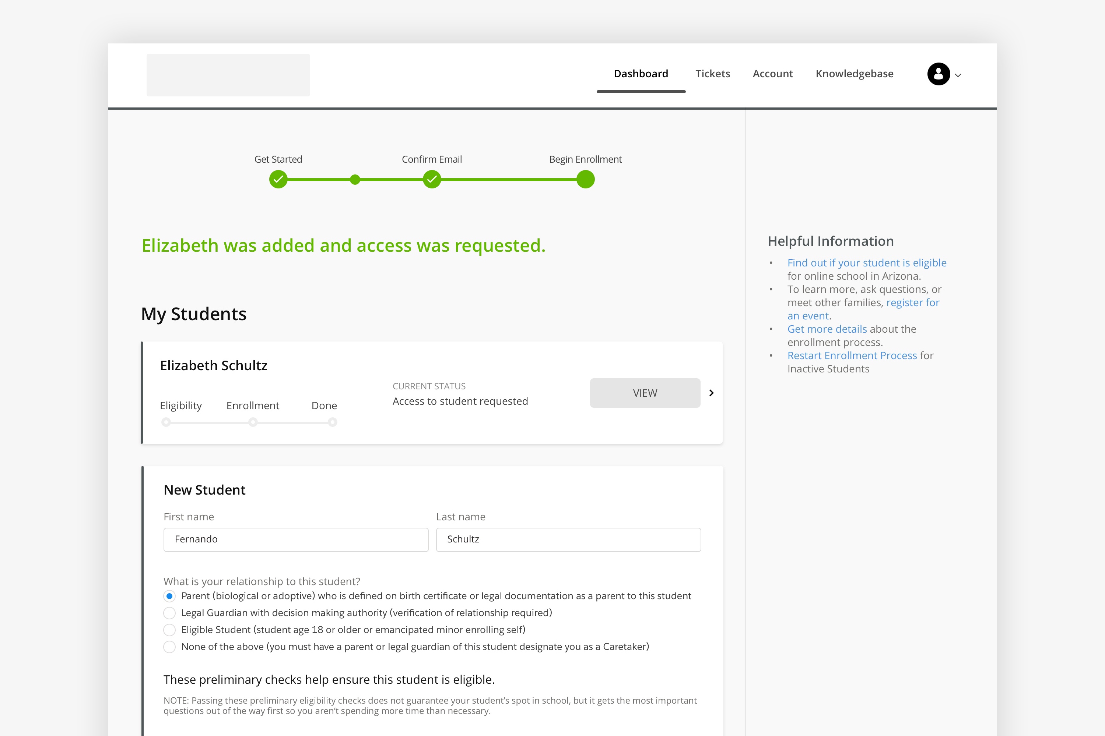The width and height of the screenshot is (1105, 736).
Task: Open the Get more details link
Action: (827, 329)
